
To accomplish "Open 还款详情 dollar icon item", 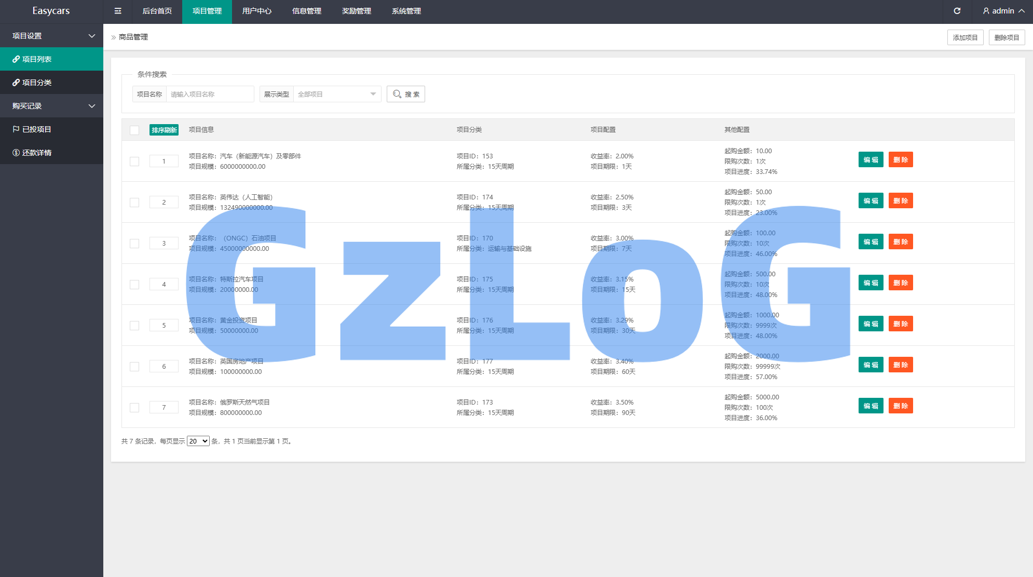I will pos(16,153).
